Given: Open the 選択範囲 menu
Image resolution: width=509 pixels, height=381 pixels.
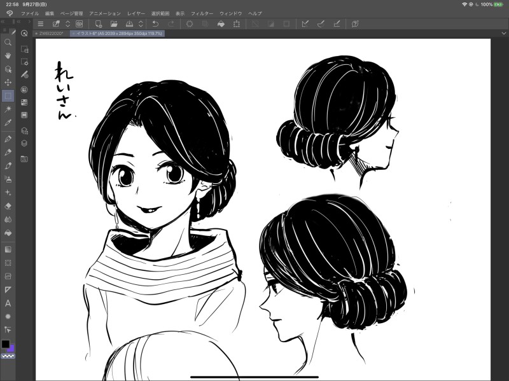Looking at the screenshot, I should coord(160,13).
